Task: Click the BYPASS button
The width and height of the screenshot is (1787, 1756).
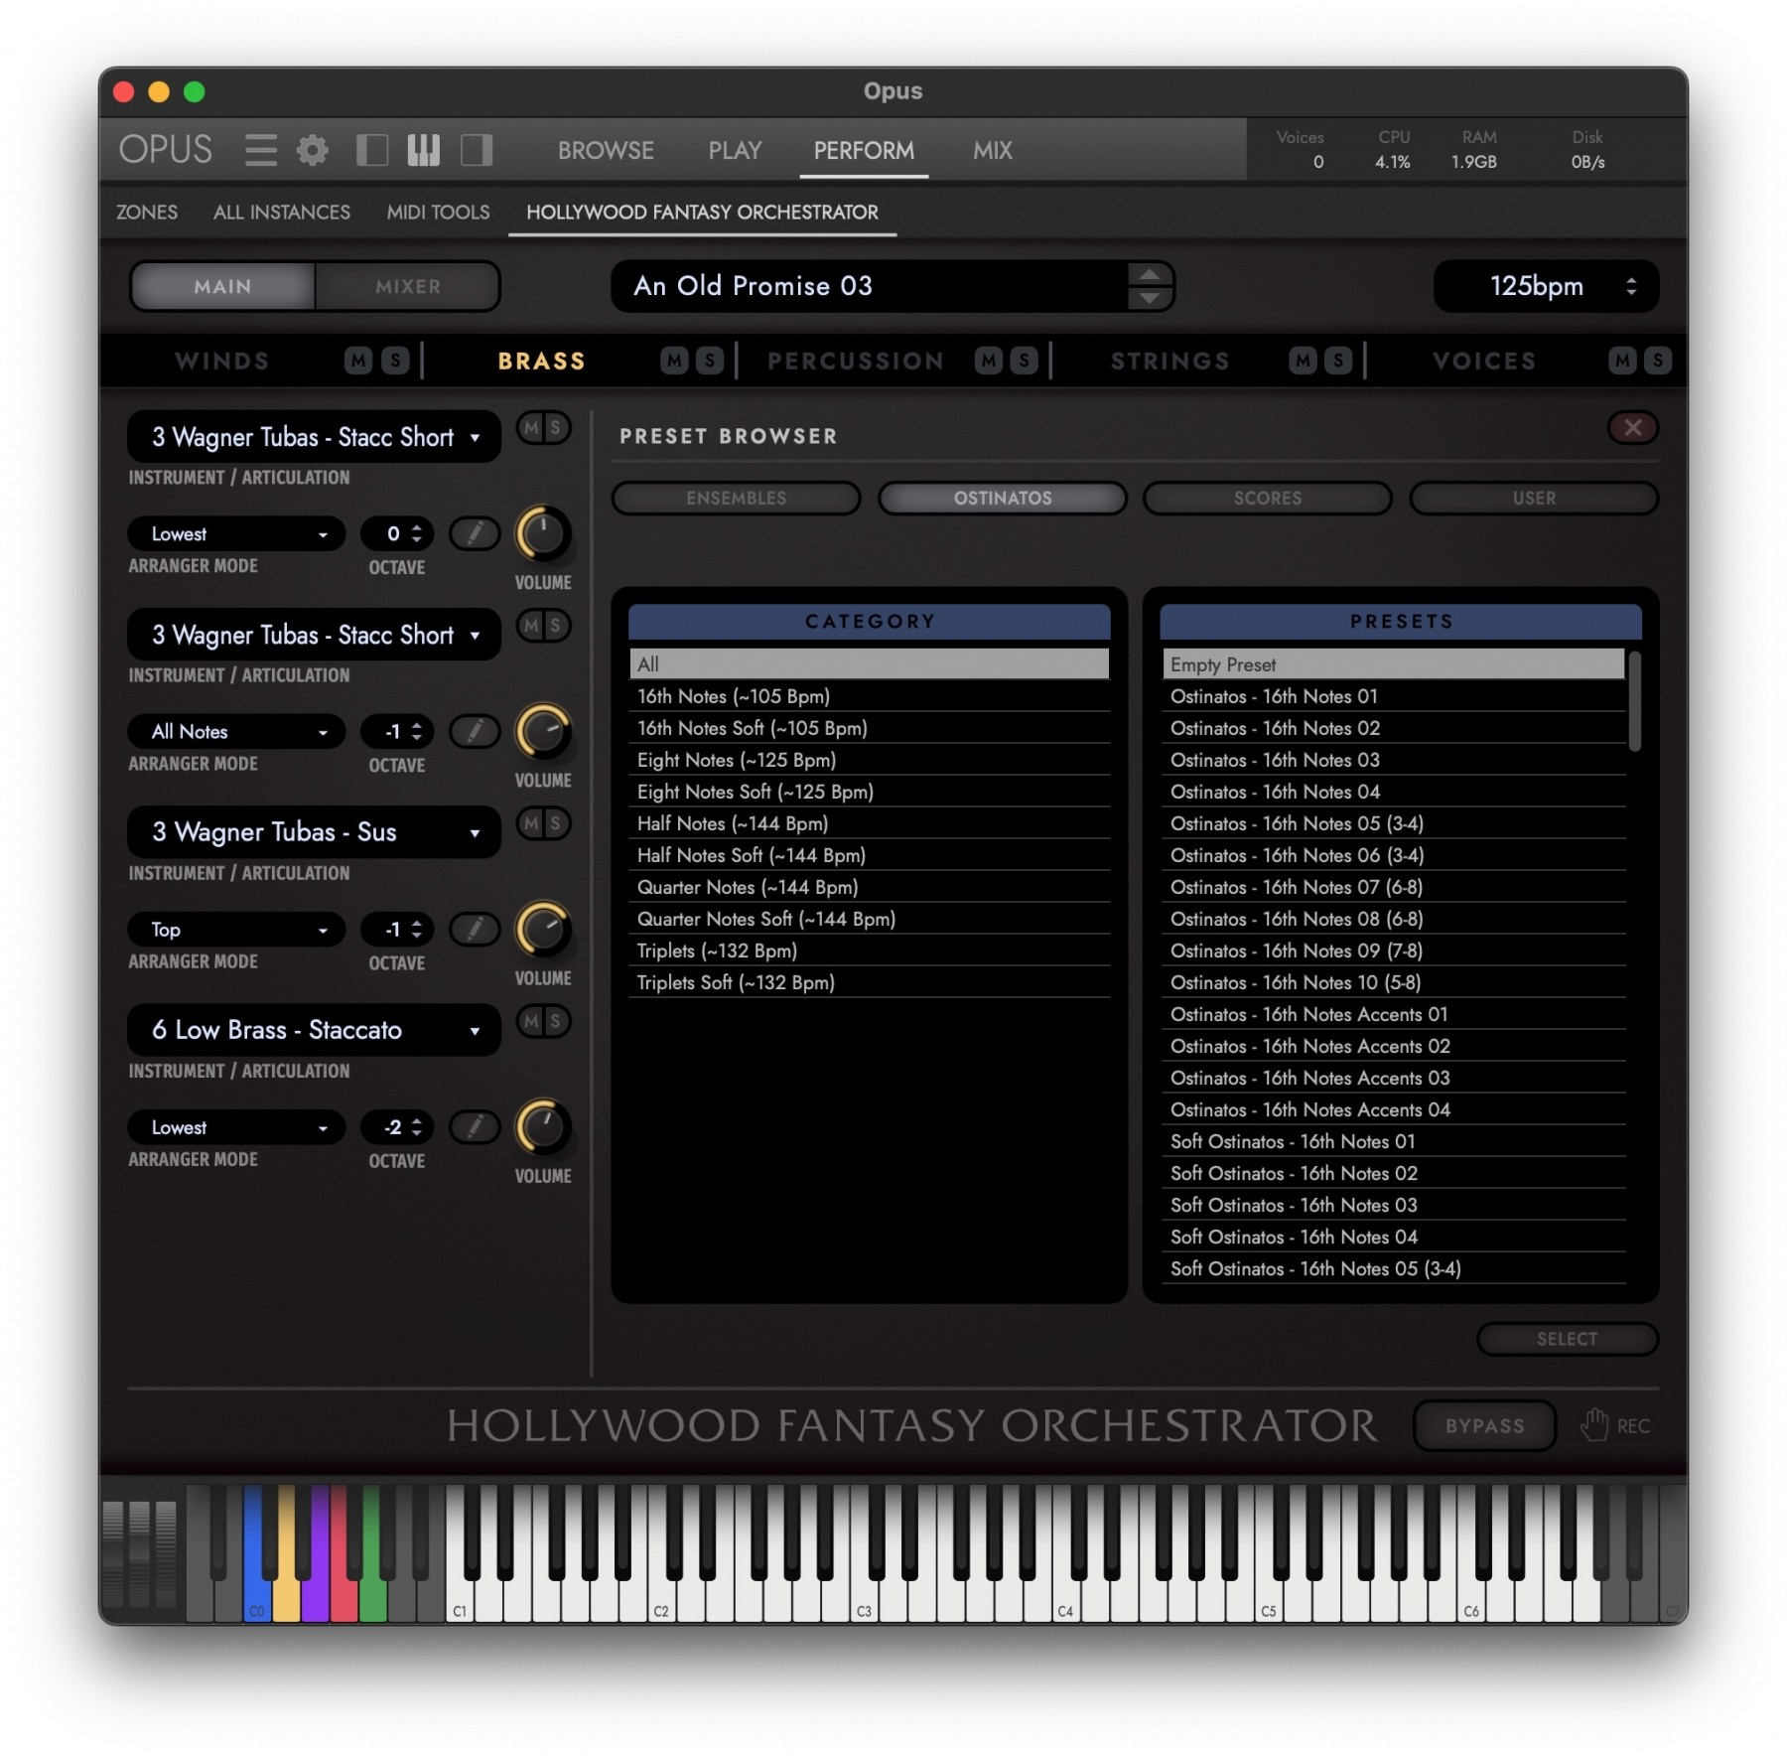Action: (1484, 1425)
